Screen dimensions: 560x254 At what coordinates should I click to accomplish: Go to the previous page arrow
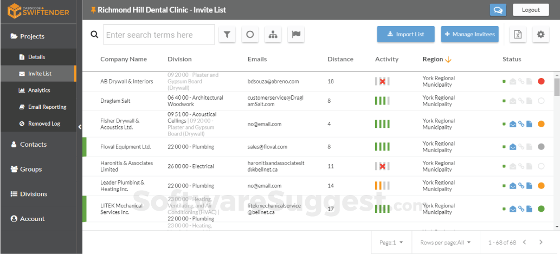tap(524, 242)
